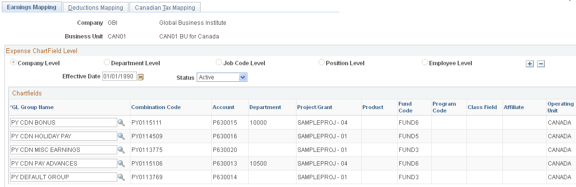Sort by Fund Code column header

click(405, 107)
